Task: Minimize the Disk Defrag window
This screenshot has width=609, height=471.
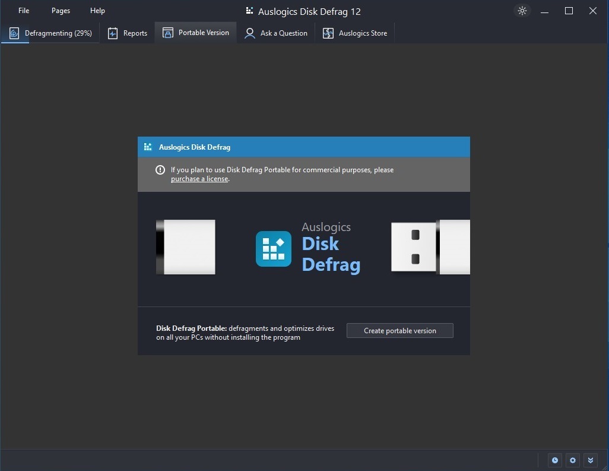Action: click(x=544, y=11)
